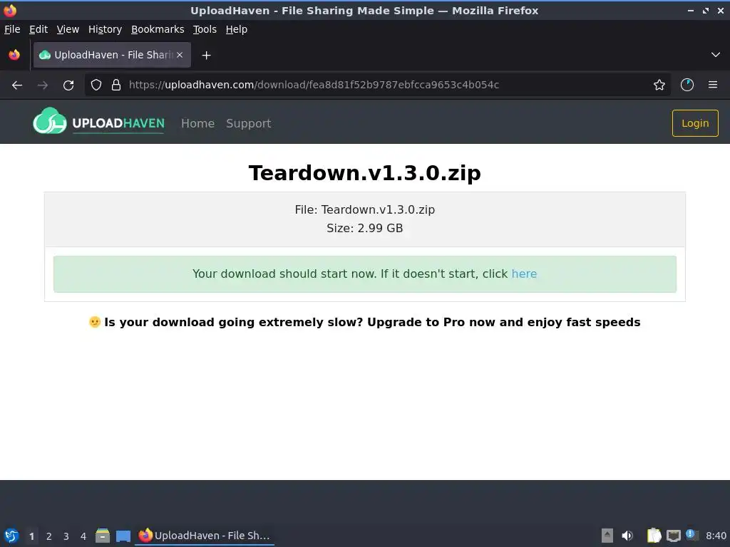Open the Firefox downloads progress indicator
The height and width of the screenshot is (547, 730).
pos(687,85)
